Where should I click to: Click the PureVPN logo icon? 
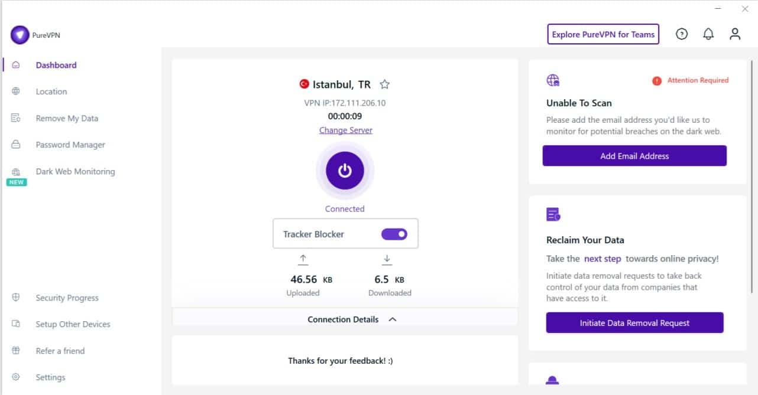[x=20, y=35]
